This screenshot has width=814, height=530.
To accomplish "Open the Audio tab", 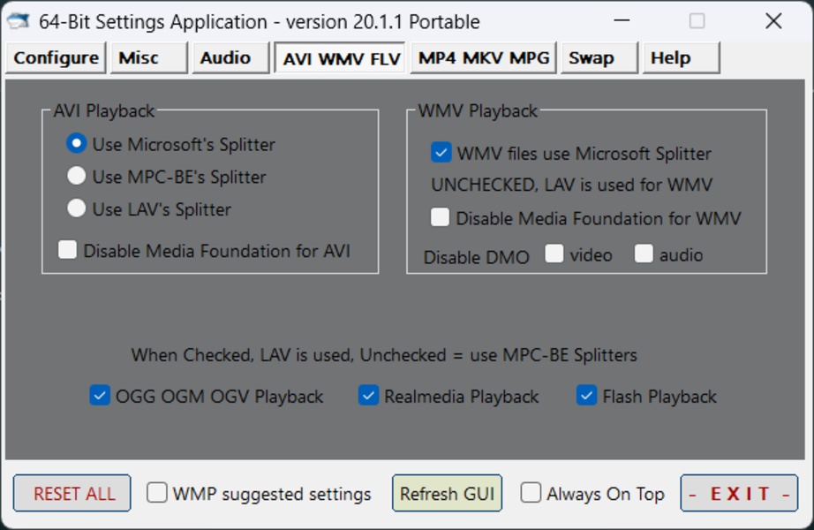I will (230, 58).
